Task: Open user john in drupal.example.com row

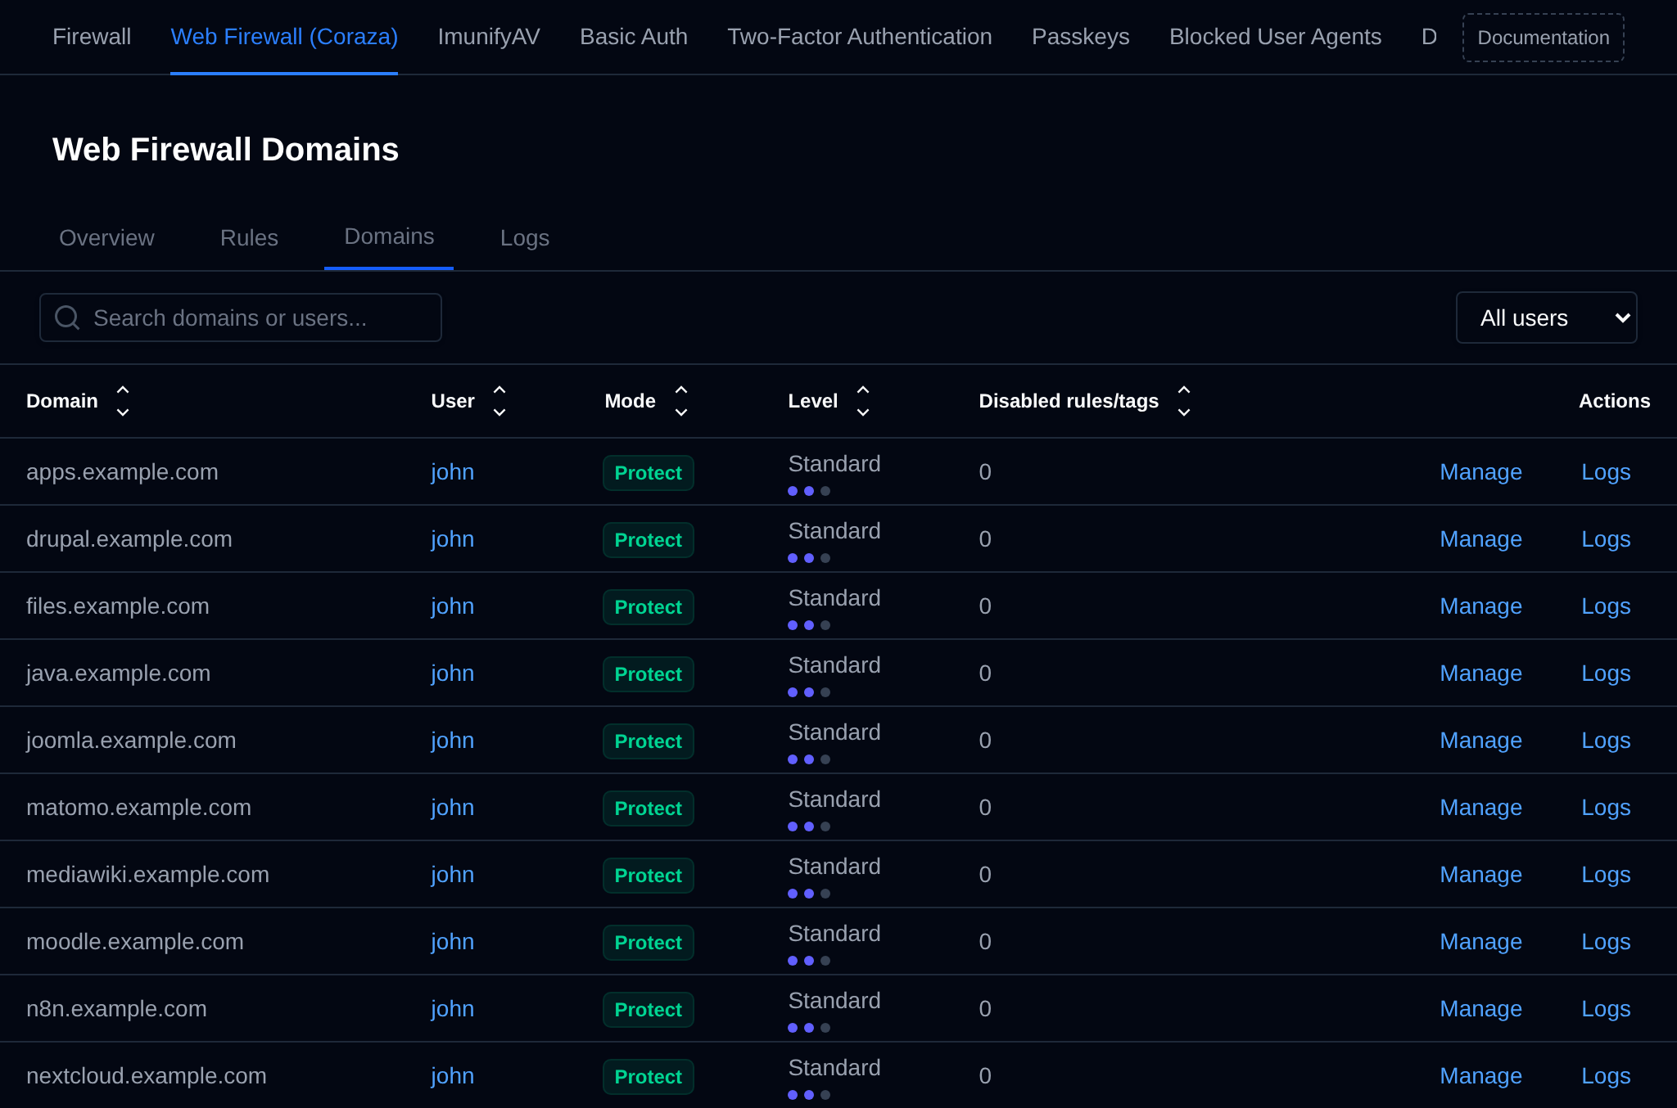Action: [x=453, y=539]
